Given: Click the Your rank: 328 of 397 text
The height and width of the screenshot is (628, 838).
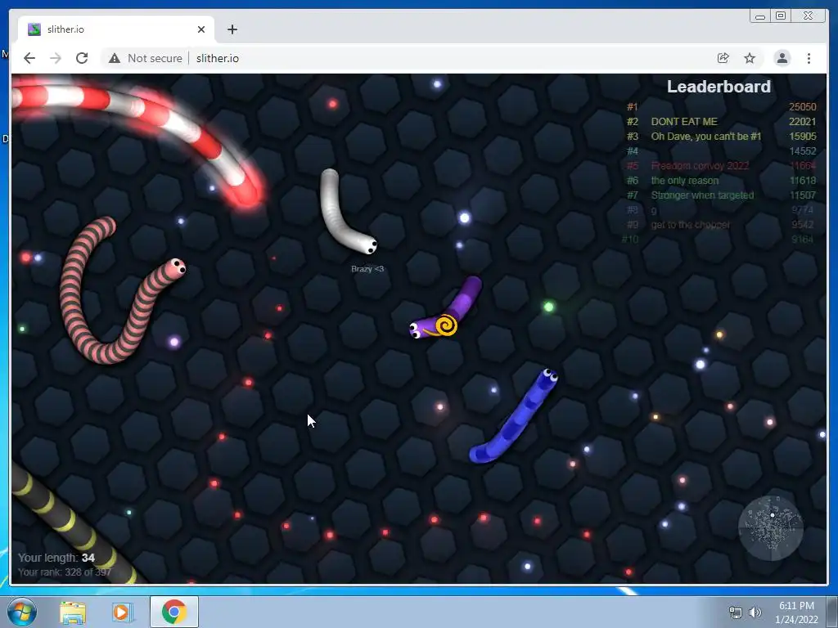Looking at the screenshot, I should [65, 572].
